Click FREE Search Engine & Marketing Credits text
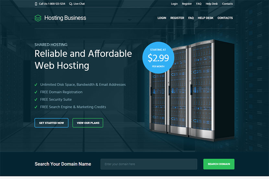Viewport: 269px width, 179px height. coord(73,107)
